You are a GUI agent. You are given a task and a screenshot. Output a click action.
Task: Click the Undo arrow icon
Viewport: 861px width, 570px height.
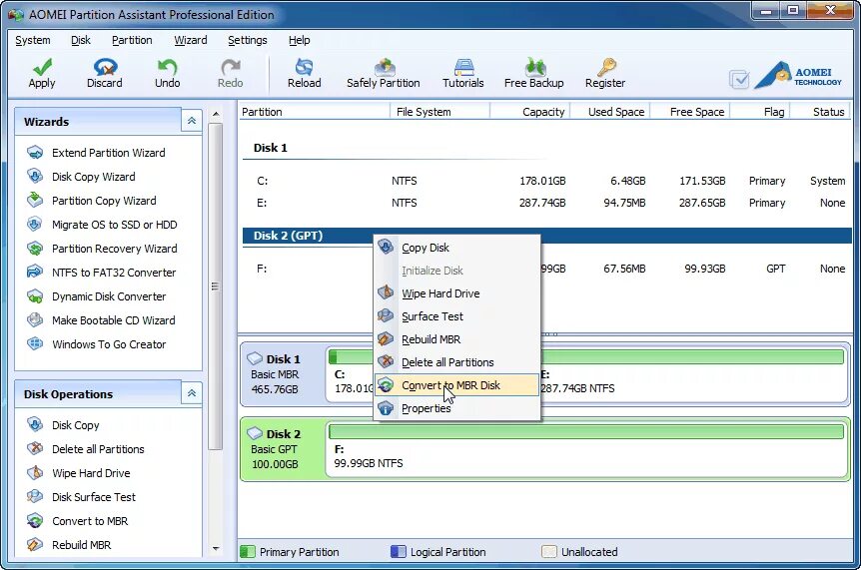(x=167, y=68)
